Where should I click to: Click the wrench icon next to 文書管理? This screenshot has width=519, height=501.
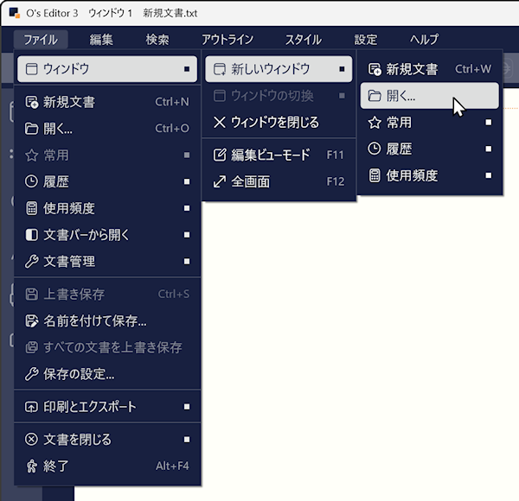pos(32,261)
